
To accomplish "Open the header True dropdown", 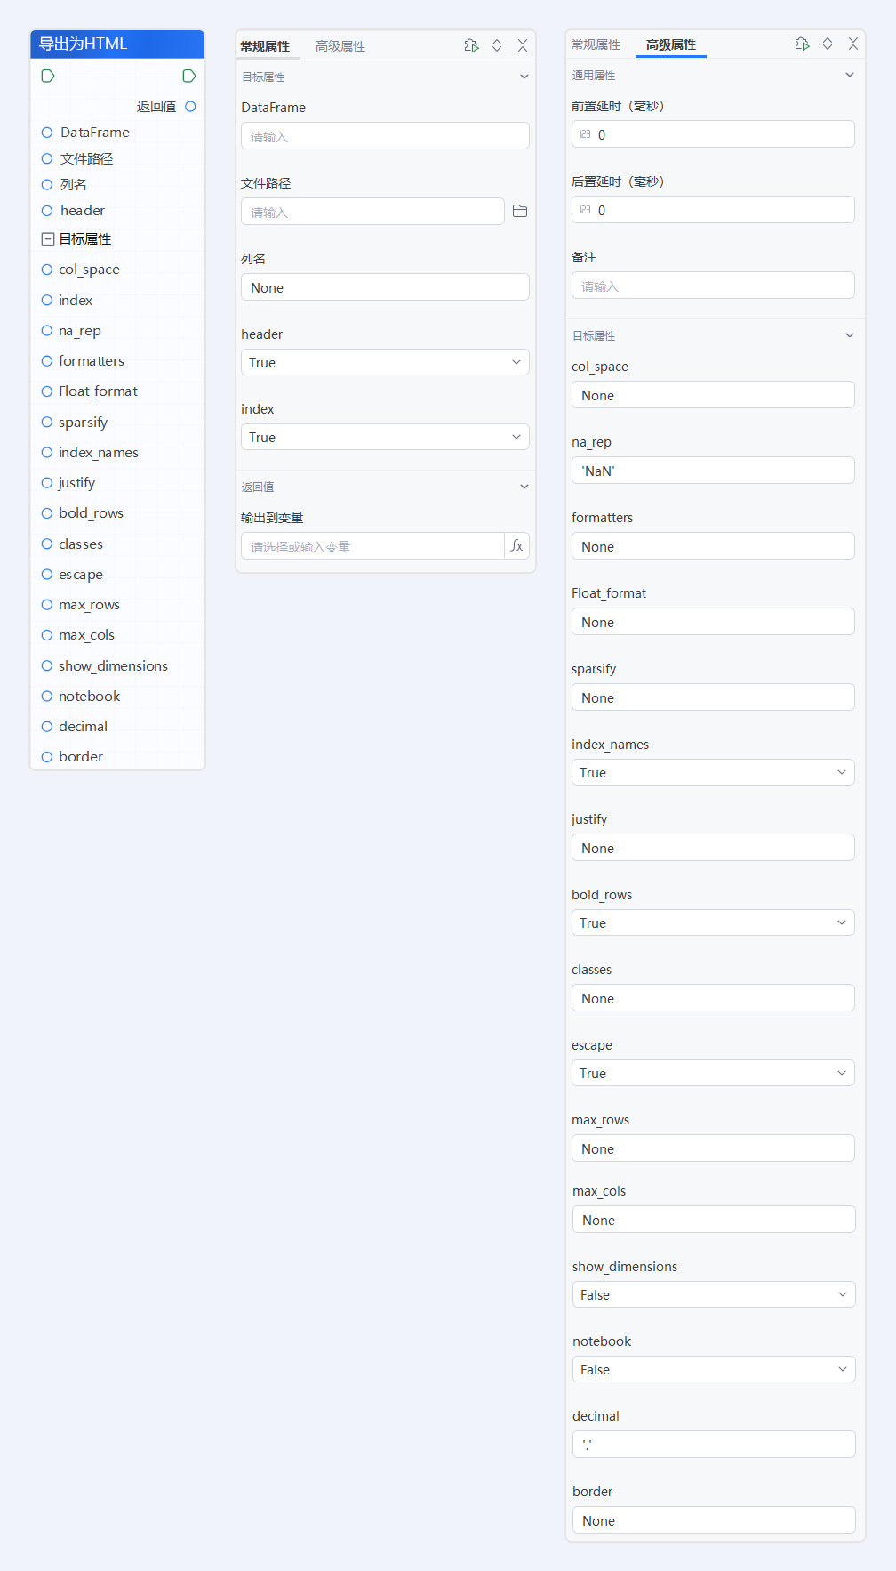I will coord(385,363).
